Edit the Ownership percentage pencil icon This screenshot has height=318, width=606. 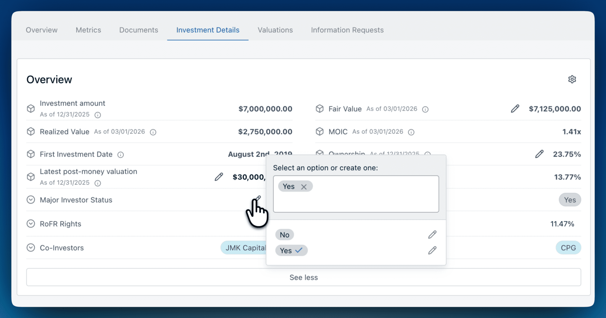[x=539, y=154]
